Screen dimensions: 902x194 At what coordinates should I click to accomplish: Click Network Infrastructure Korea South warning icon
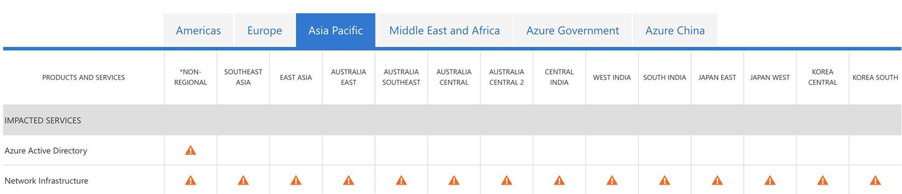pos(875,181)
